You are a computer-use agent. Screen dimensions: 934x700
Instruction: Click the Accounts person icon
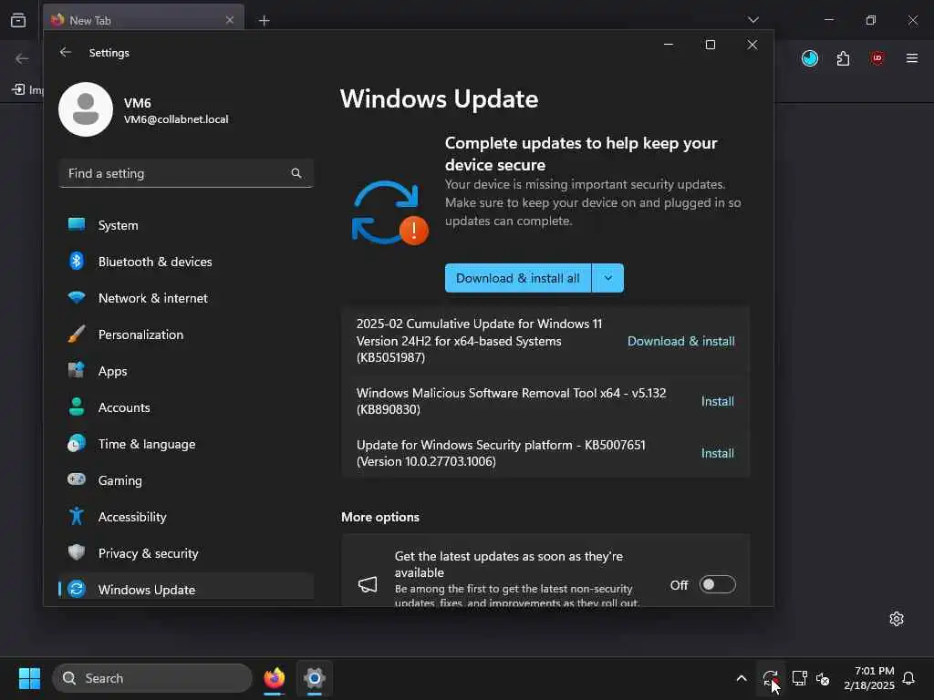point(77,407)
